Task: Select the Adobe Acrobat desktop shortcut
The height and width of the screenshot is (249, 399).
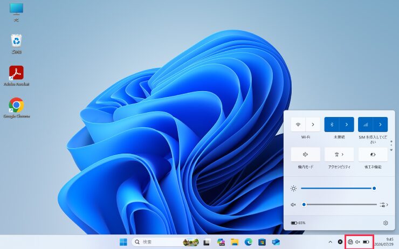Action: (x=16, y=75)
